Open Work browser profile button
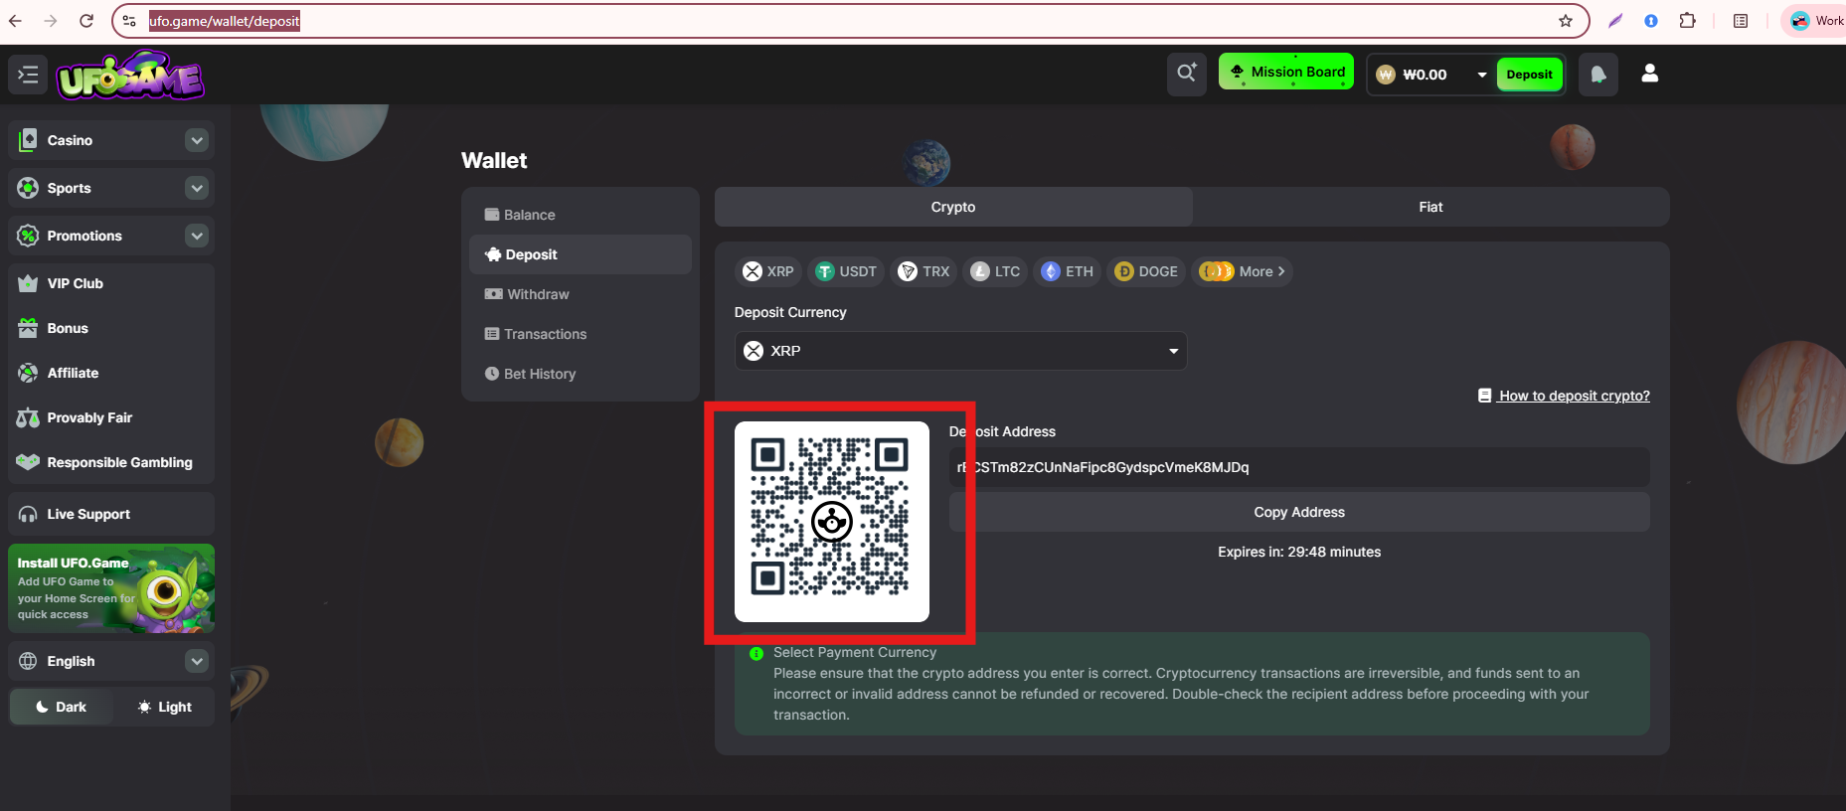Image resolution: width=1846 pixels, height=811 pixels. point(1816,21)
